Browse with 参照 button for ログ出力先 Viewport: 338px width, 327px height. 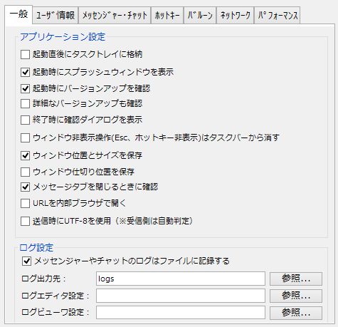point(296,279)
